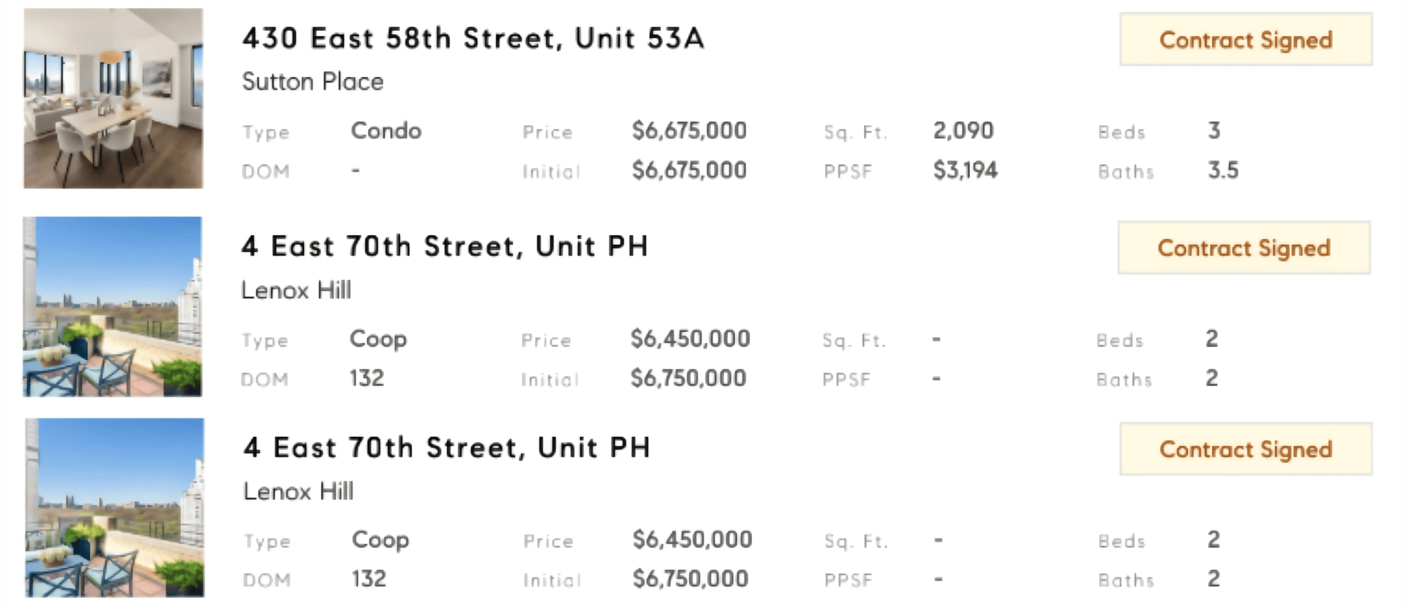Open the dining room photo for Unit 53A

(x=114, y=98)
